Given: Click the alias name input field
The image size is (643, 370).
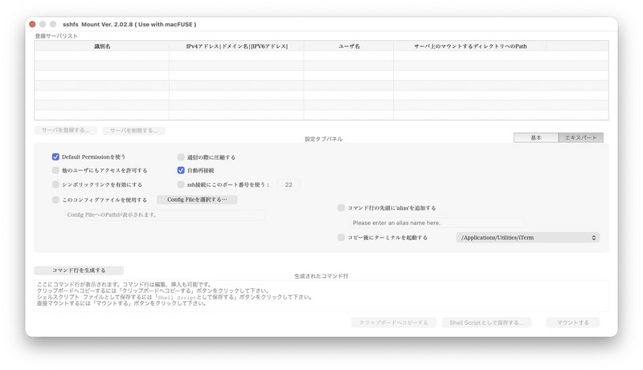Looking at the screenshot, I should coord(436,222).
